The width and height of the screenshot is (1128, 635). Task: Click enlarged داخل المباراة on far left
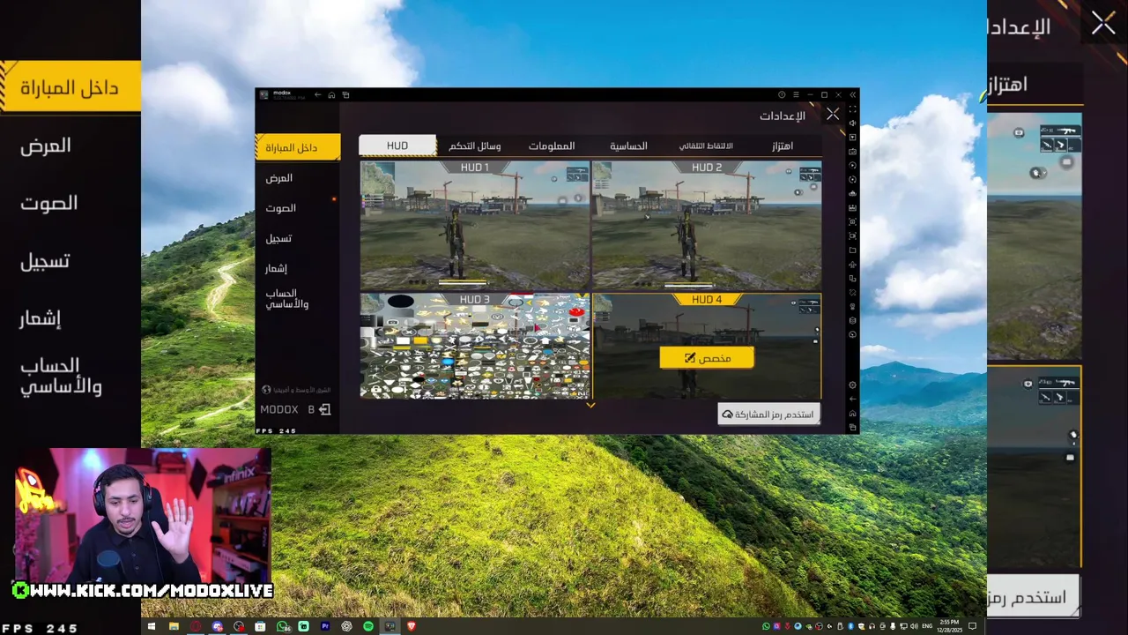pos(70,87)
